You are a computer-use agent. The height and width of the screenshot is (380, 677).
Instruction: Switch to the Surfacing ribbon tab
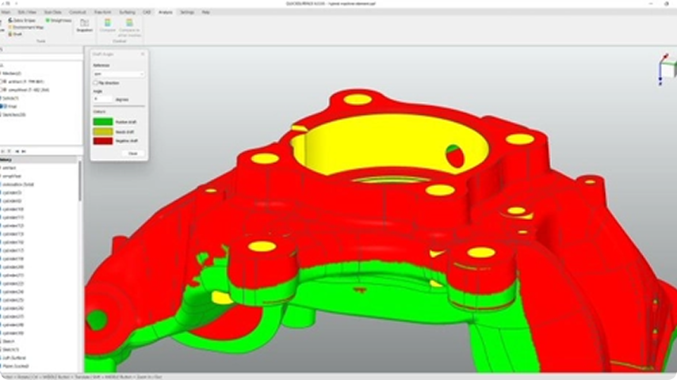tap(128, 13)
